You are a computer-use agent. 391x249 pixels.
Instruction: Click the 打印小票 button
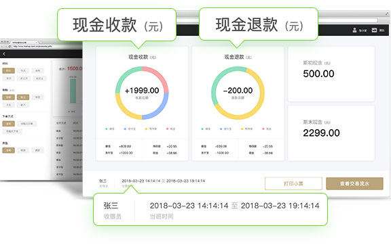pyautogui.click(x=293, y=183)
